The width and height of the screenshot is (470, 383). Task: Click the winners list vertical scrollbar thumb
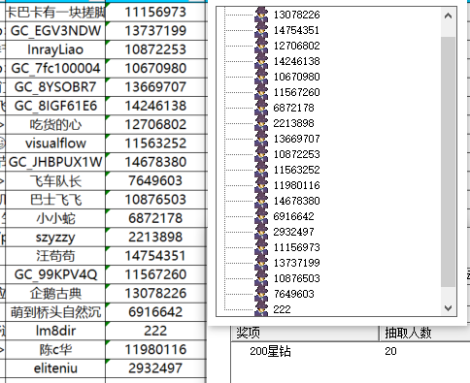click(x=448, y=162)
